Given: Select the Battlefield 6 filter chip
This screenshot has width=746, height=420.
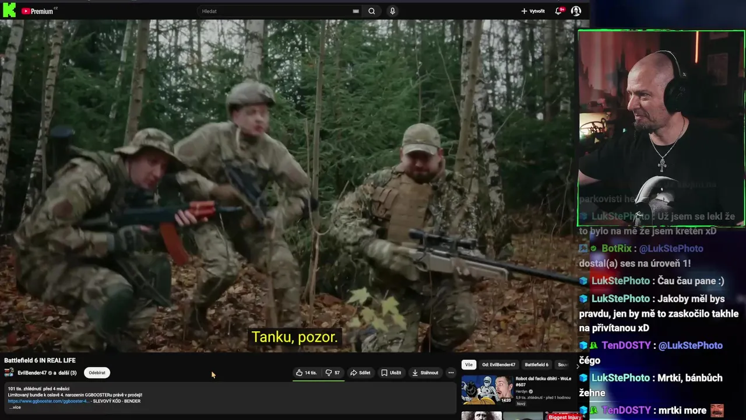Looking at the screenshot, I should 536,365.
